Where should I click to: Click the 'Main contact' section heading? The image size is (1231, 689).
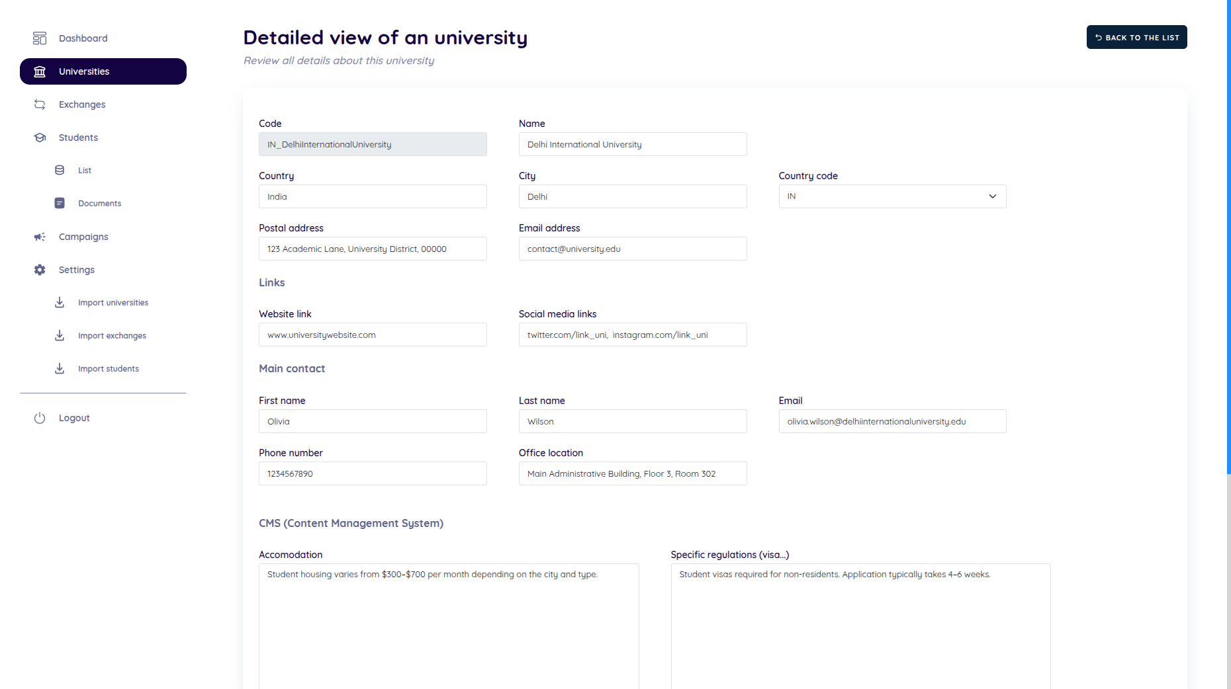tap(292, 368)
